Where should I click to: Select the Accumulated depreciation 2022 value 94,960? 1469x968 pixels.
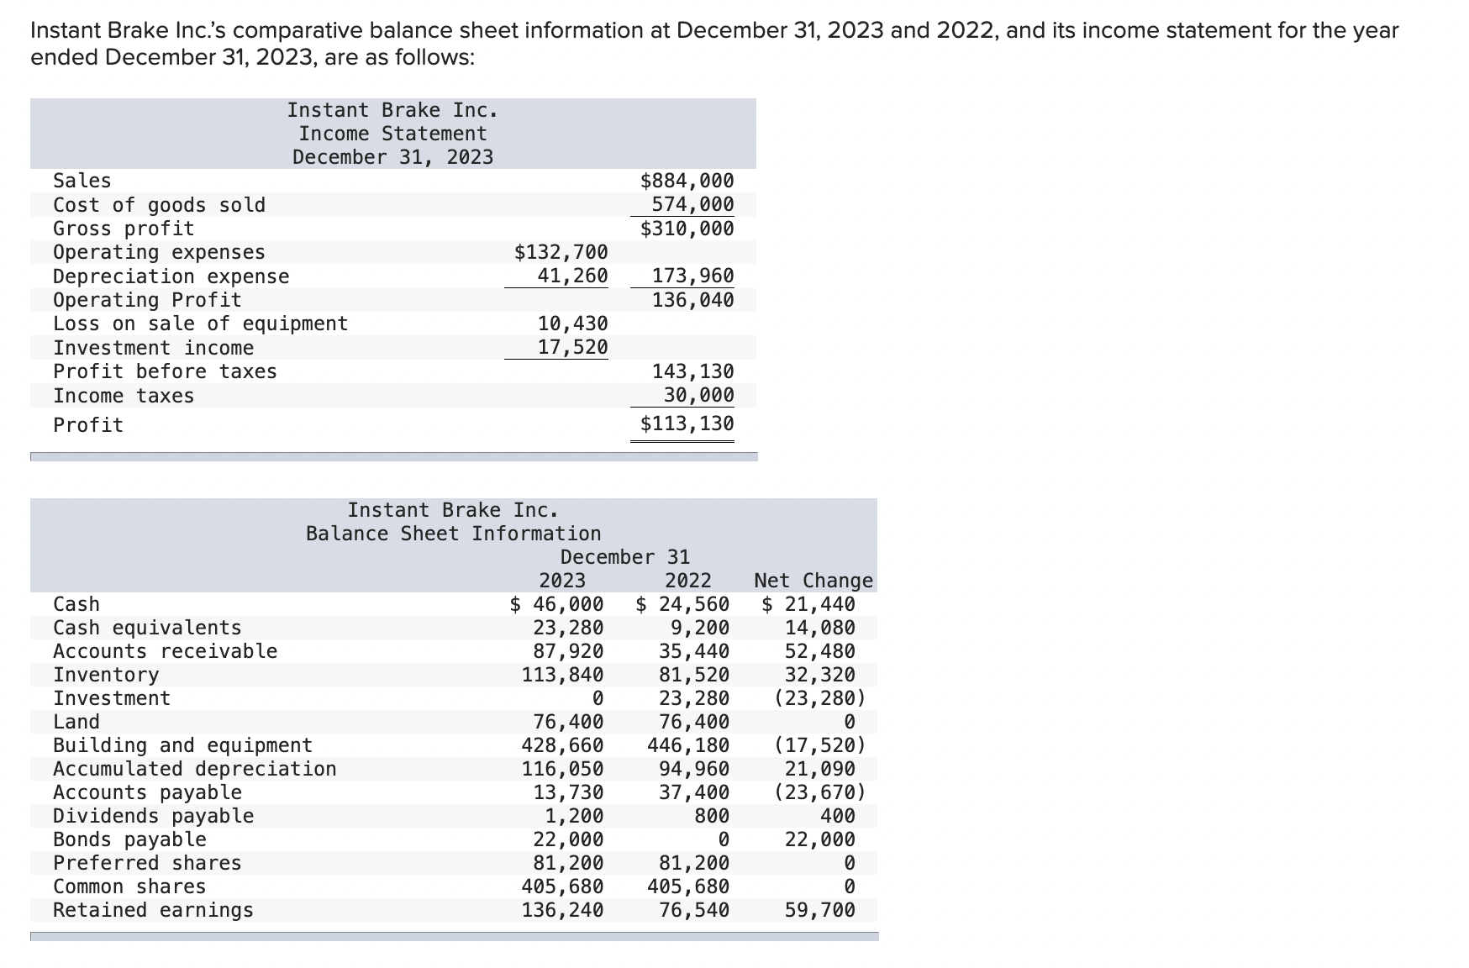click(696, 768)
